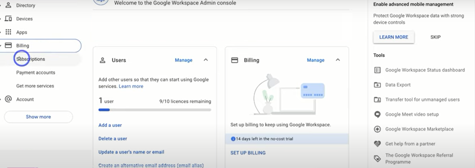Click the Show more button
The height and width of the screenshot is (168, 475).
[38, 117]
